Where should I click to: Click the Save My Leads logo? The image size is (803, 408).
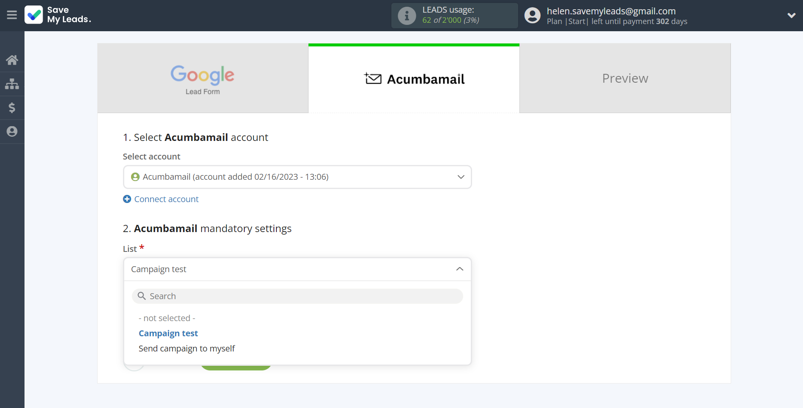58,15
